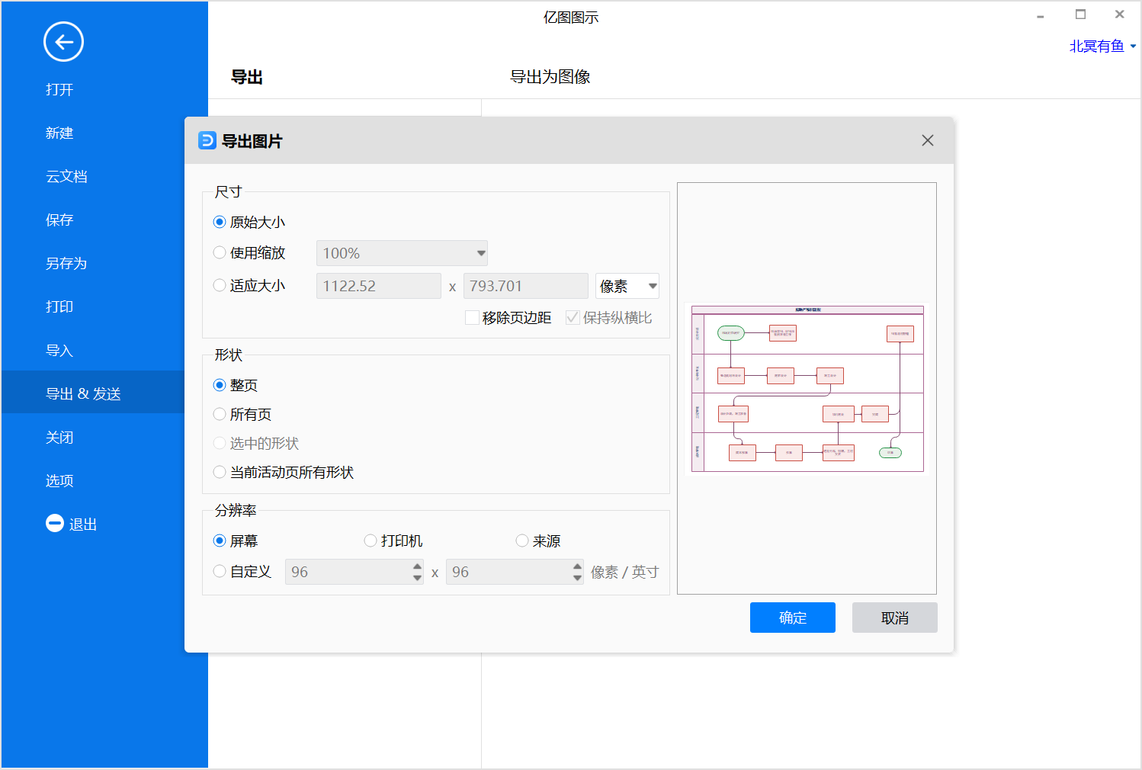Confirm export with the 确定 button

pos(793,618)
